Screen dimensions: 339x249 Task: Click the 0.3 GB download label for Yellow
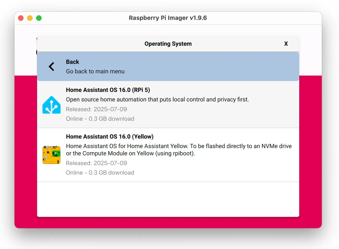tap(100, 172)
